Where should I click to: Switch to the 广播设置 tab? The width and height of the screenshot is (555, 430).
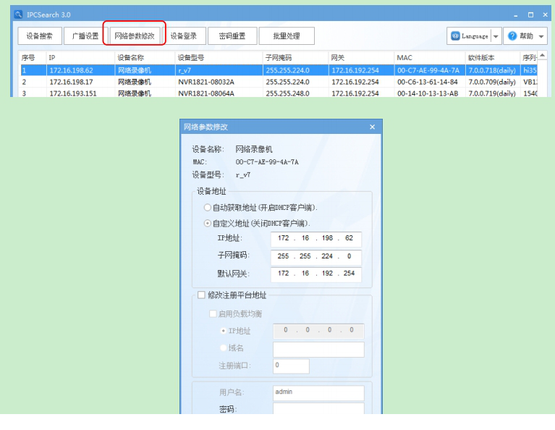click(x=85, y=35)
